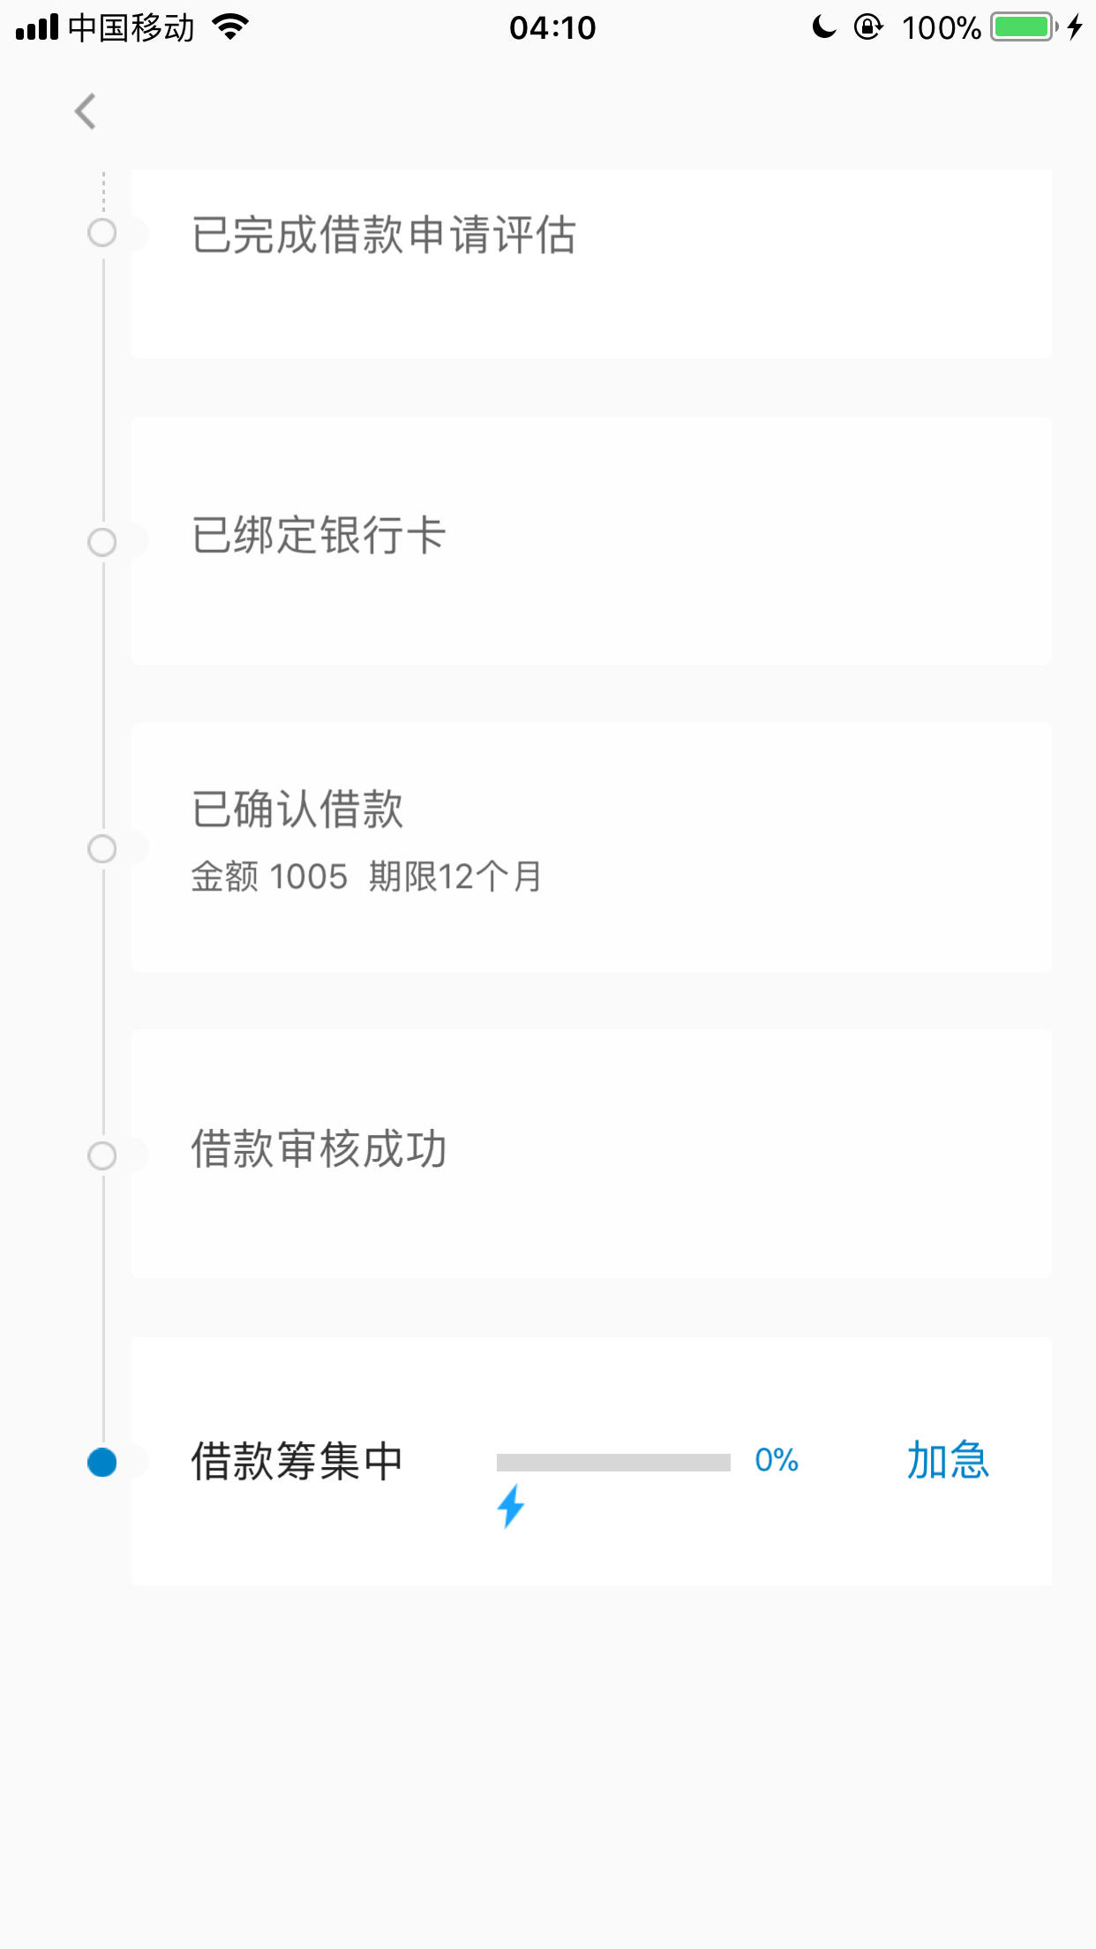Image resolution: width=1096 pixels, height=1949 pixels.
Task: Tap the cellular signal bars icon
Action: [x=37, y=27]
